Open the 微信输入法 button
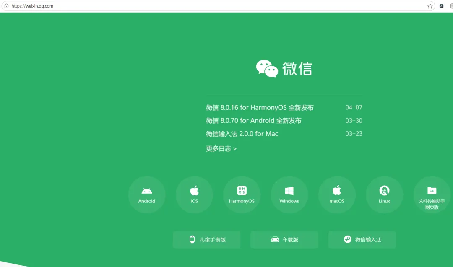The height and width of the screenshot is (267, 453). click(362, 240)
